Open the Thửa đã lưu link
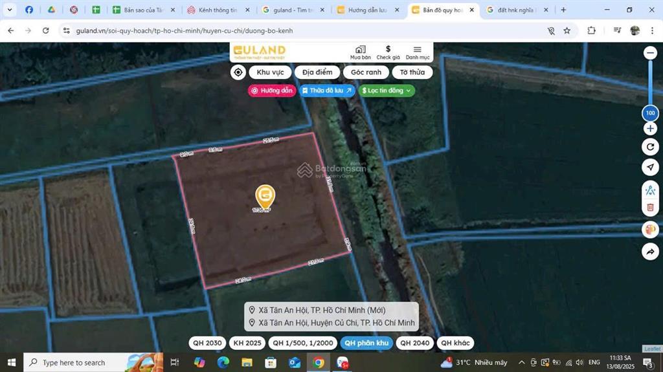Viewport: 663px width, 372px height. [x=327, y=91]
